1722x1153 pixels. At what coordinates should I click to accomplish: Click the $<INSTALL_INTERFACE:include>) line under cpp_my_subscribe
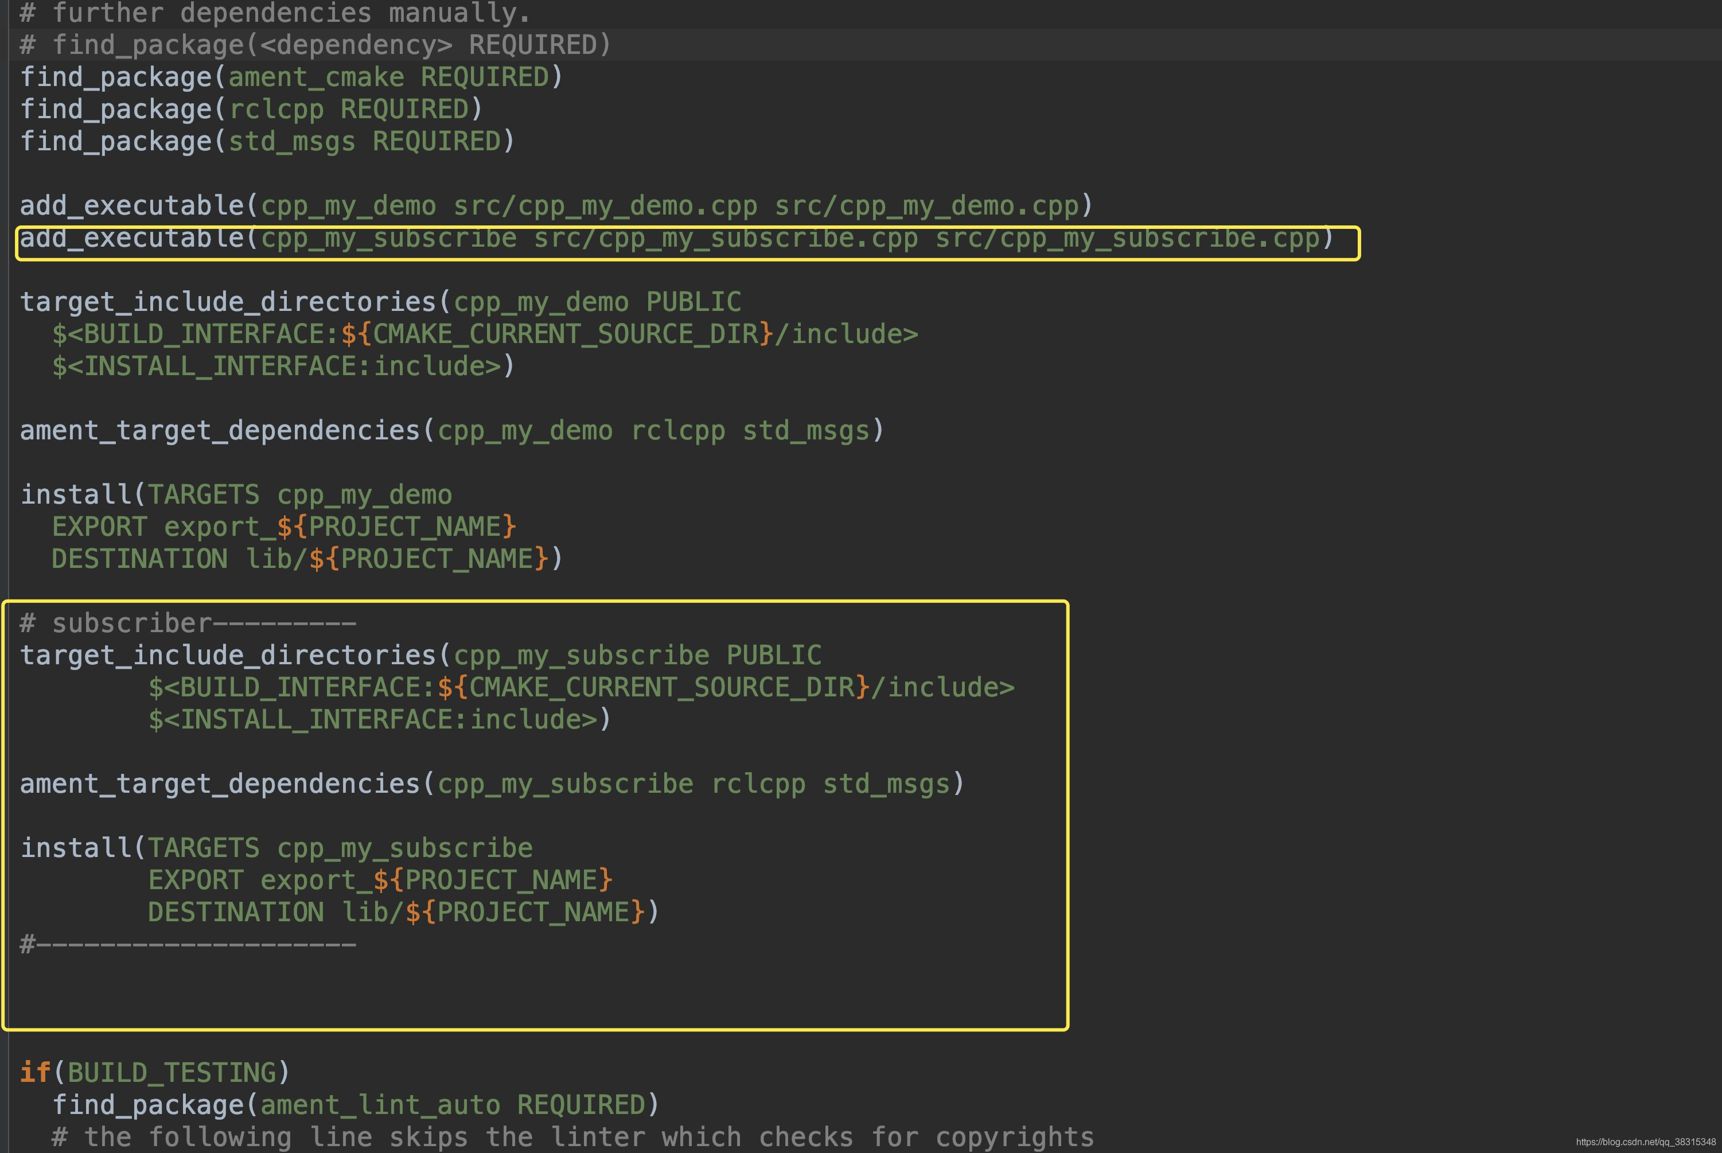tap(379, 720)
